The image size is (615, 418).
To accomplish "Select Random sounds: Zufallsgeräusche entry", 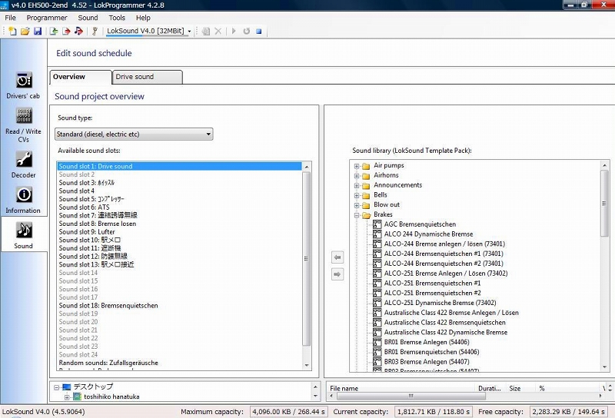I will [x=180, y=363].
